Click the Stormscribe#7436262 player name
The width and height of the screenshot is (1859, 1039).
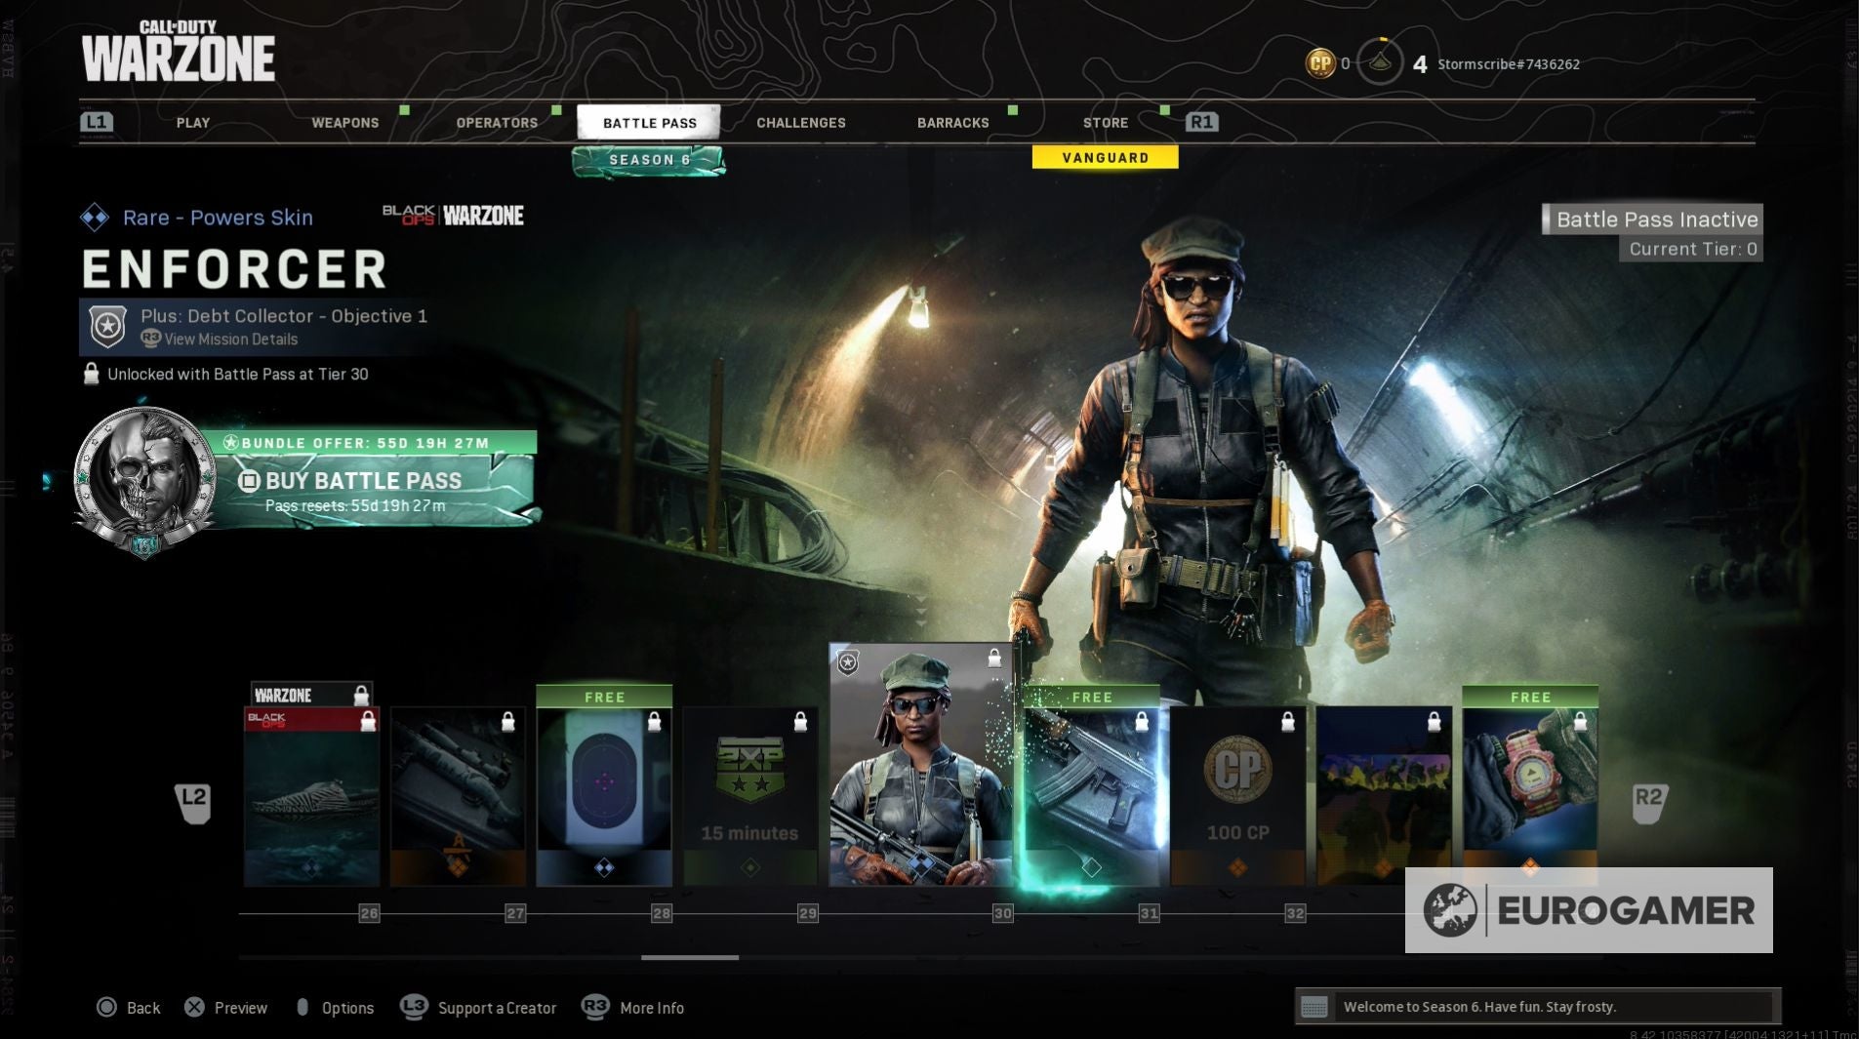pyautogui.click(x=1508, y=64)
